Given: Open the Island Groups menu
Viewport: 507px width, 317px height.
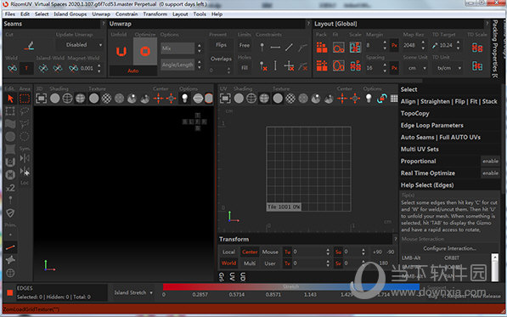Looking at the screenshot, I should pos(70,14).
